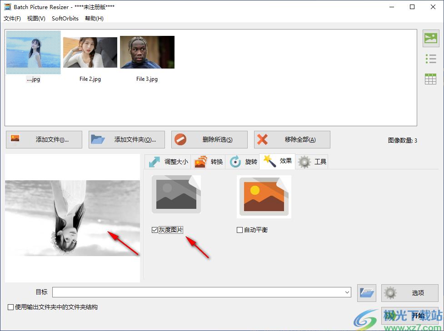This screenshot has width=444, height=331.
Task: Enable the 自动平衡 checkbox
Action: (x=240, y=230)
